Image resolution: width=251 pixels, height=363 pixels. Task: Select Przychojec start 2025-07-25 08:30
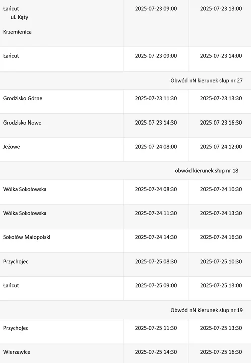156,261
